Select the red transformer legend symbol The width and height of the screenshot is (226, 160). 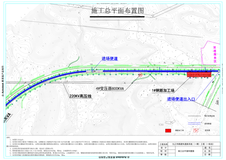(195, 131)
